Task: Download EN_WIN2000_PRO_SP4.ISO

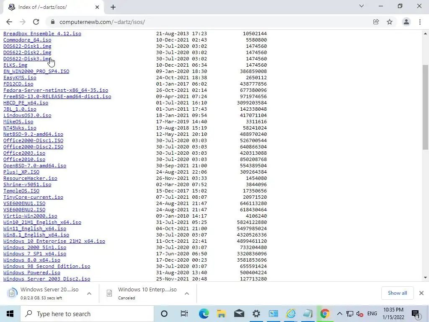Action: coord(36,71)
